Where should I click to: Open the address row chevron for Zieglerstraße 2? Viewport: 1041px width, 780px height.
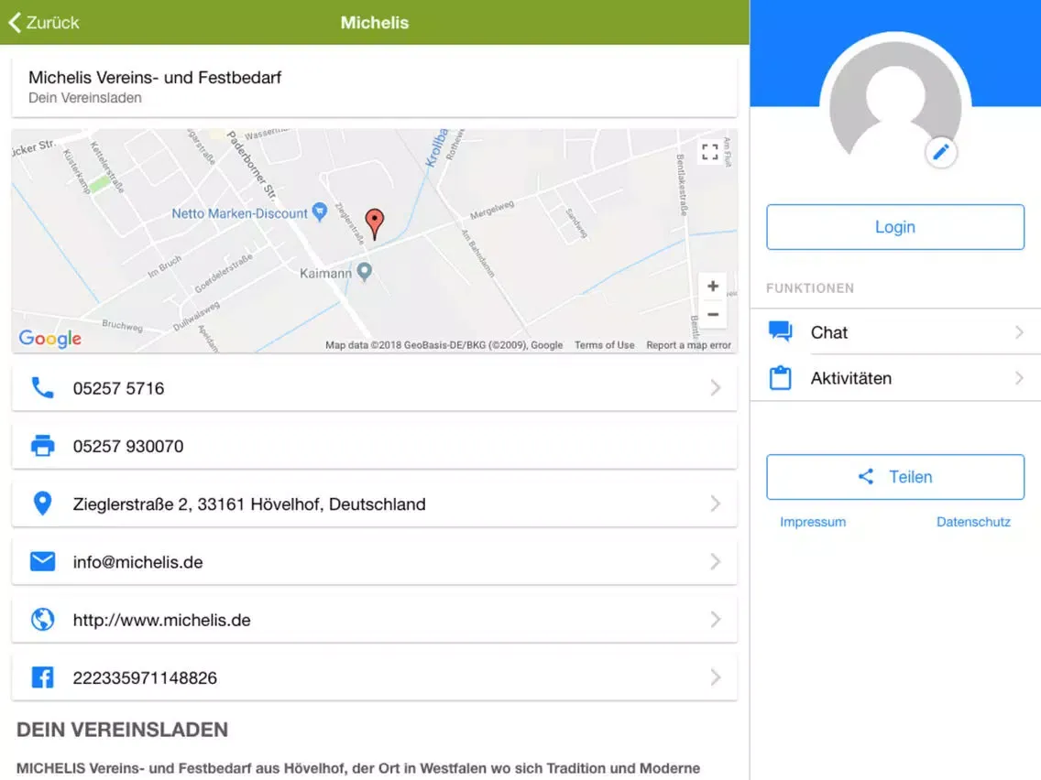[x=715, y=504]
